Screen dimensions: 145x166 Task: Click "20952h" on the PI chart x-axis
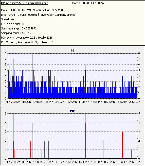point(15,102)
